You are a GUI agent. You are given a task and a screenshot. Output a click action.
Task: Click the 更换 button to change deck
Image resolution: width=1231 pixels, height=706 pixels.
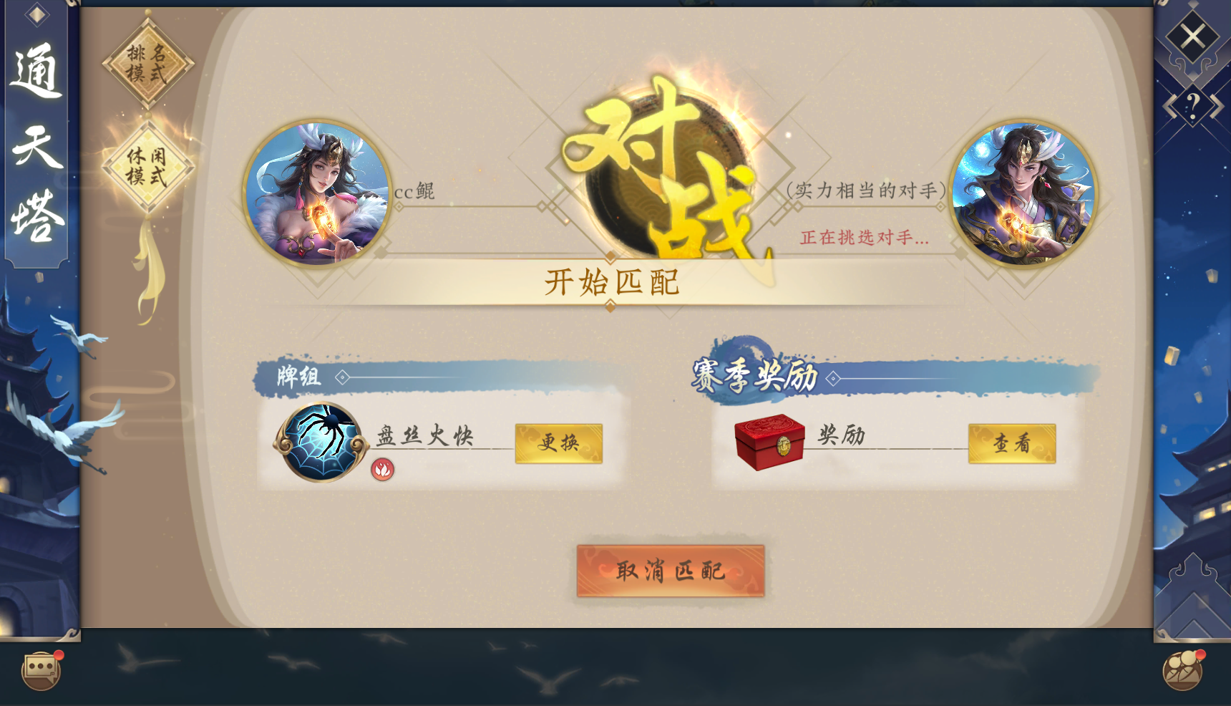click(559, 443)
